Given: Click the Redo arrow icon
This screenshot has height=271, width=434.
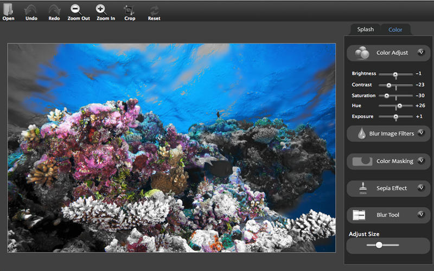Looking at the screenshot, I should [54, 10].
